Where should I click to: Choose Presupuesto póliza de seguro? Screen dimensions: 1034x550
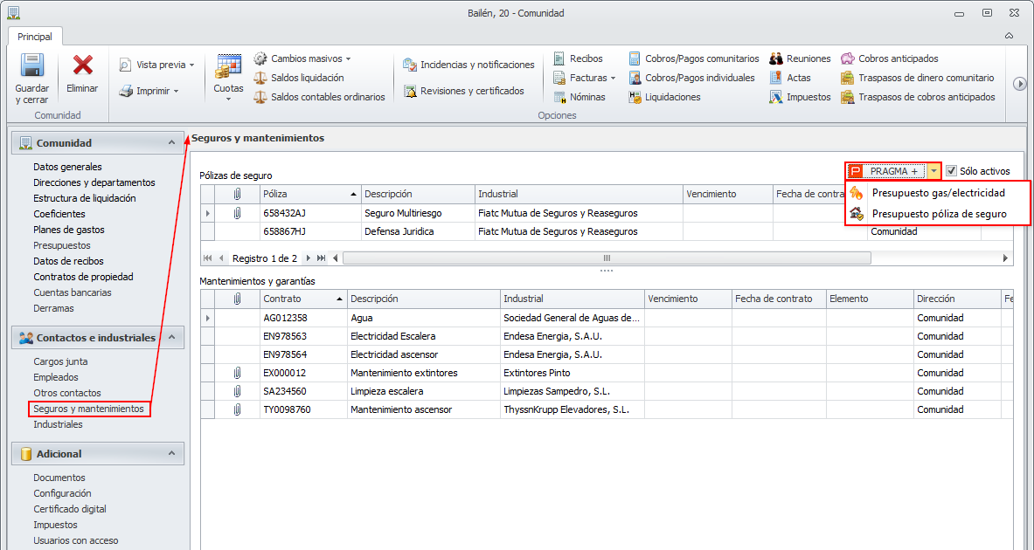[939, 214]
